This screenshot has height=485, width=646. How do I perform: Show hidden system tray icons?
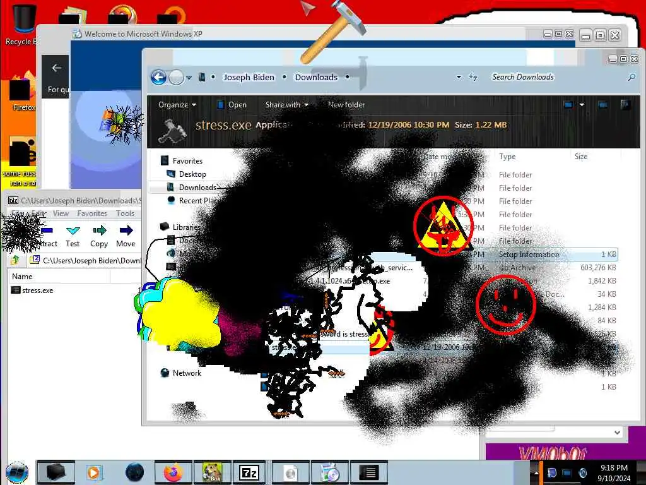(536, 472)
